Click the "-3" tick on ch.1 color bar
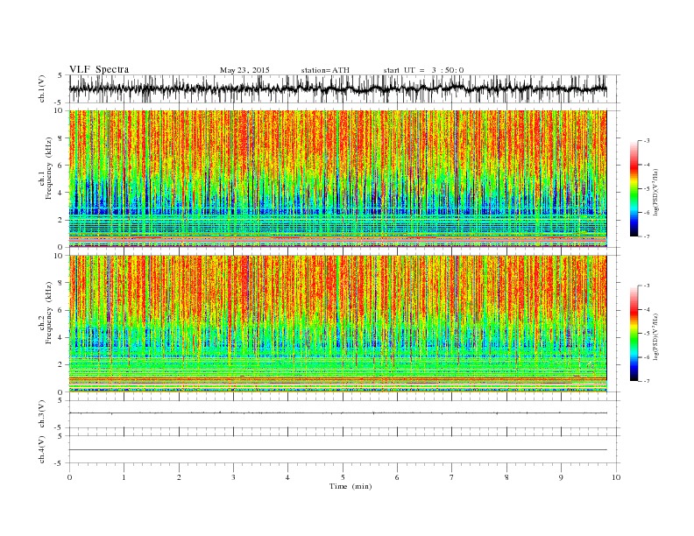Viewport: 694px width, 536px height. [647, 141]
